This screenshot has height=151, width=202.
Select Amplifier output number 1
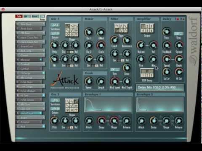pyautogui.click(x=143, y=26)
